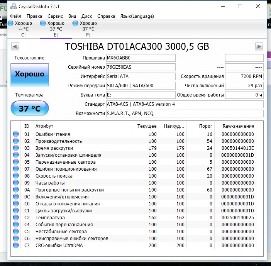Viewport: 271px width, 266px height.
Task: Open the Язык(Language) menu
Action: coord(137,16)
